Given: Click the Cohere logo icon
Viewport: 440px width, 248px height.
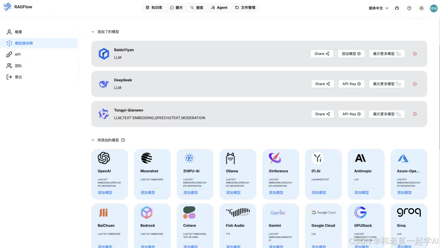Looking at the screenshot, I should pyautogui.click(x=189, y=213).
